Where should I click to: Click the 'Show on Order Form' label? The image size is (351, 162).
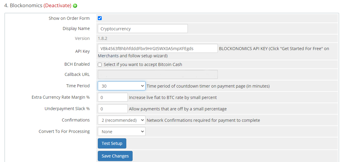point(69,18)
